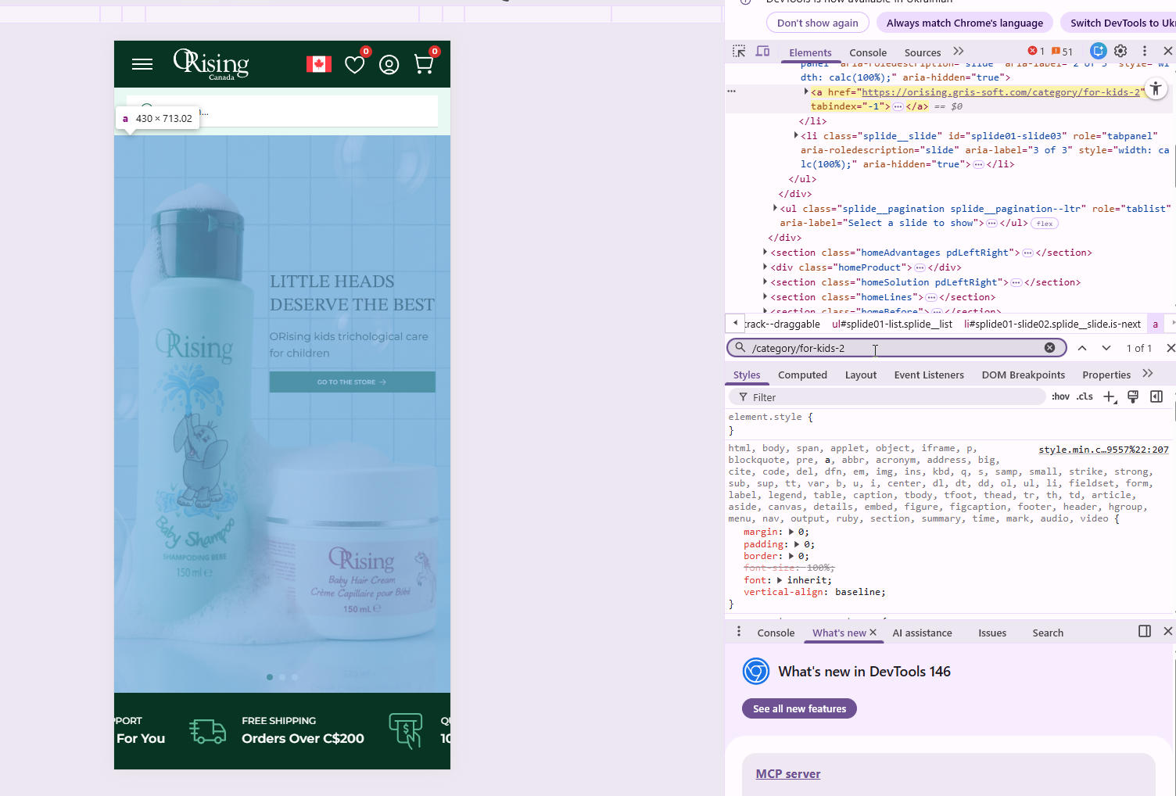Go to previous search result
Image resolution: width=1176 pixels, height=796 pixels.
click(x=1082, y=348)
